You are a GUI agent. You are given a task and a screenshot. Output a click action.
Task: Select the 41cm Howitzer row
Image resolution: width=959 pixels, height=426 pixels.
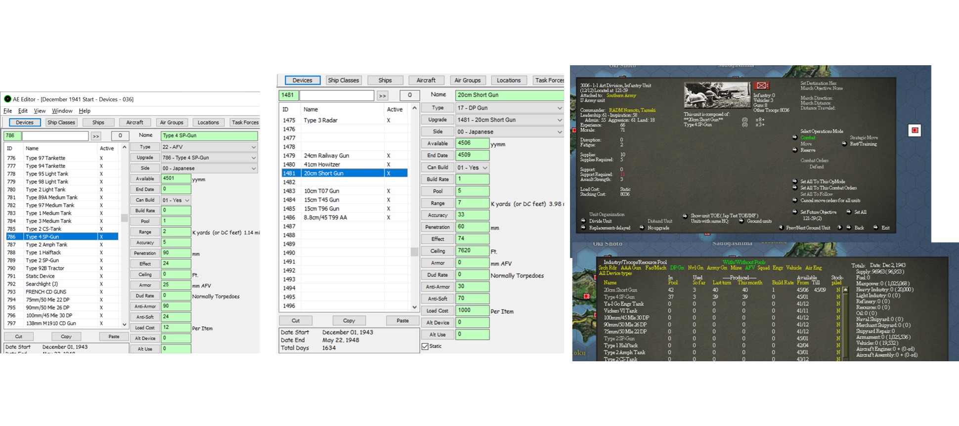pos(344,165)
